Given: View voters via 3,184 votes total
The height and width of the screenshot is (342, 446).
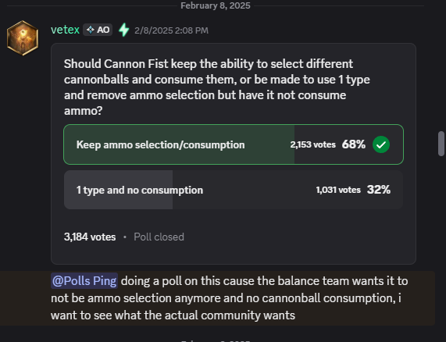Looking at the screenshot, I should [90, 237].
